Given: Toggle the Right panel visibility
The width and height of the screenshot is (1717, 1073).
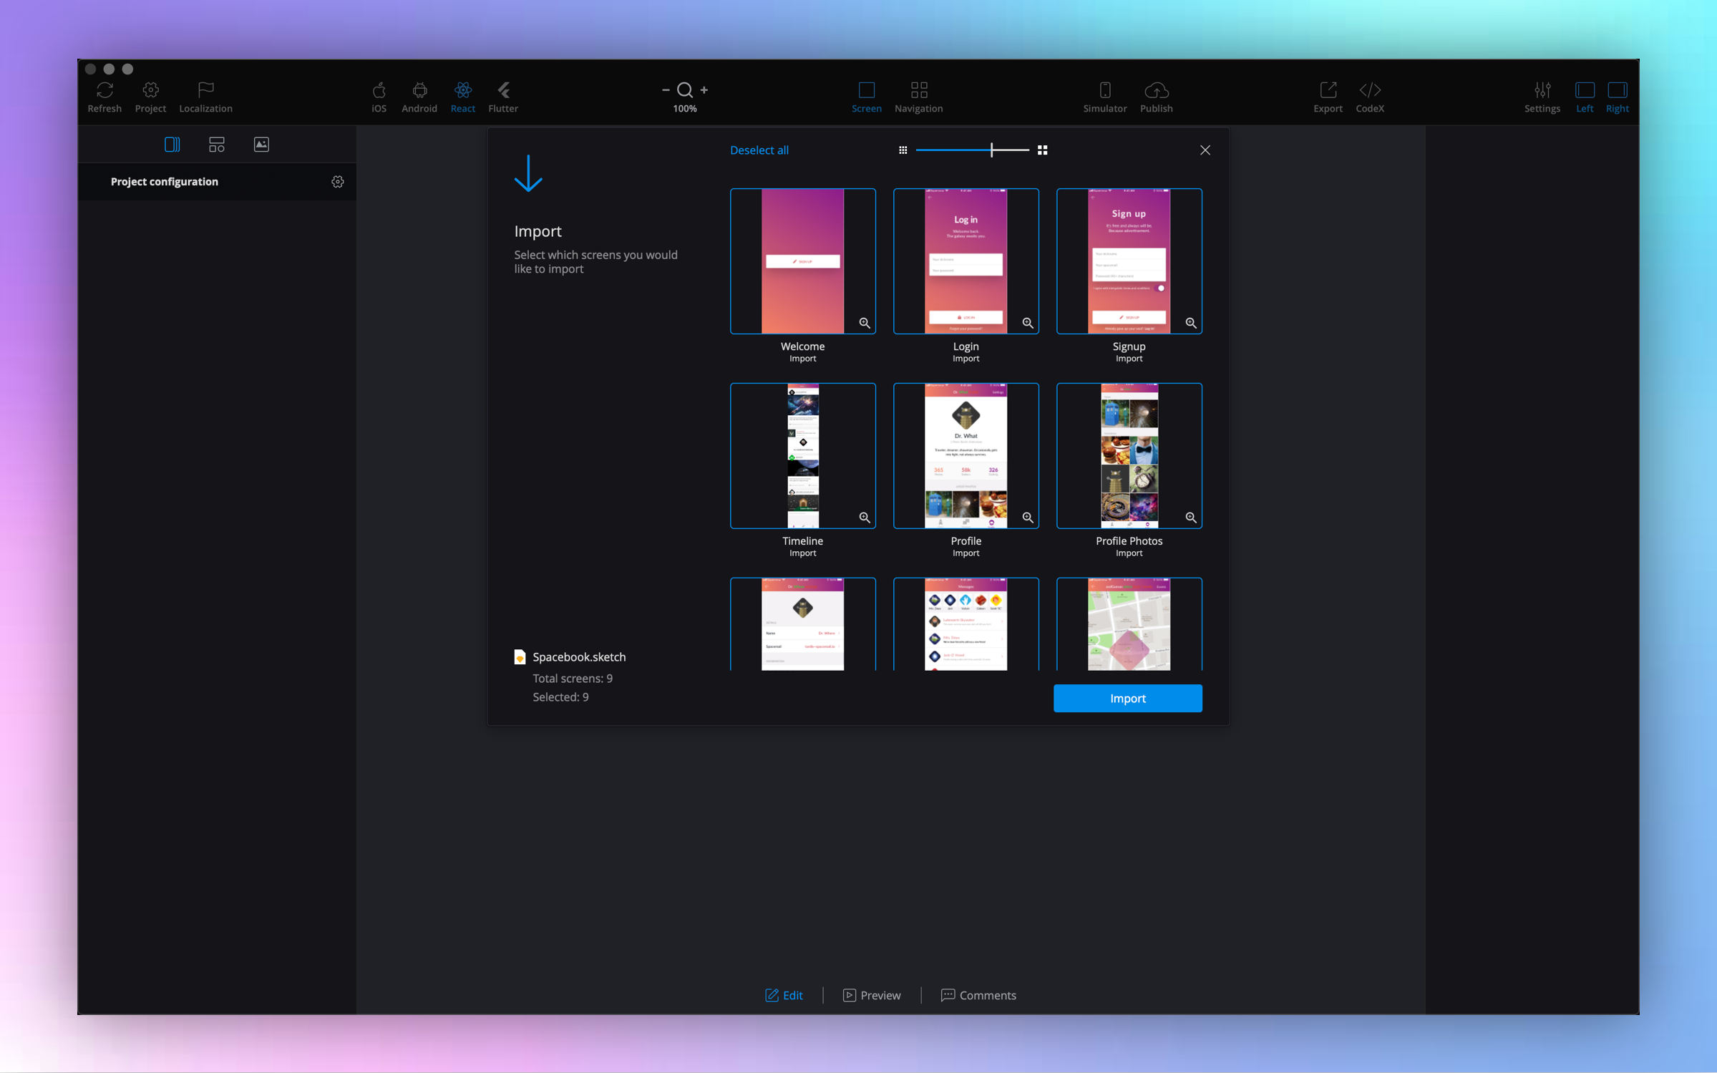Looking at the screenshot, I should 1617,91.
